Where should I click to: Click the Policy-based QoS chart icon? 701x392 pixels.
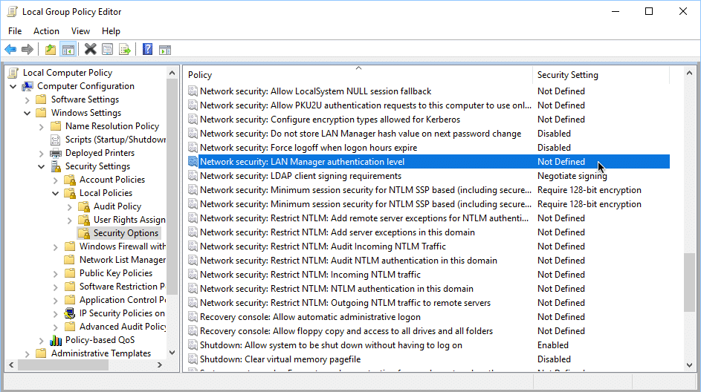[56, 340]
